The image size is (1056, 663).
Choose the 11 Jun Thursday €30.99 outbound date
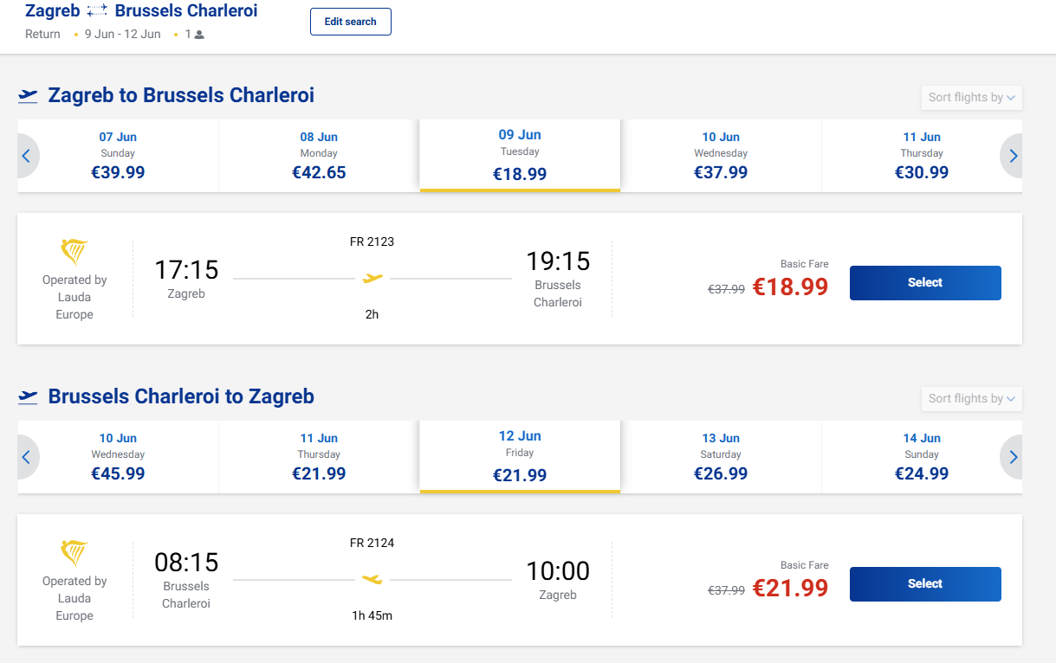(x=921, y=156)
